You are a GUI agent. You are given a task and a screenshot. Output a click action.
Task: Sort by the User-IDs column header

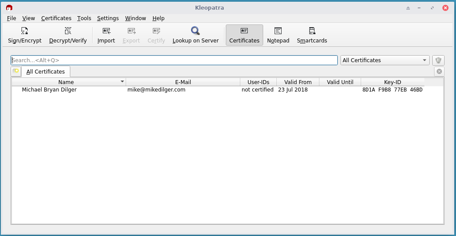(x=258, y=82)
